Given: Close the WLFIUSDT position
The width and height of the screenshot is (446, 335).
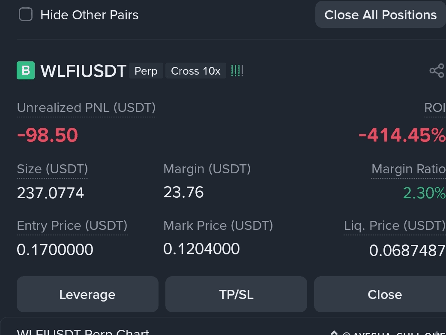Looking at the screenshot, I should (x=384, y=294).
